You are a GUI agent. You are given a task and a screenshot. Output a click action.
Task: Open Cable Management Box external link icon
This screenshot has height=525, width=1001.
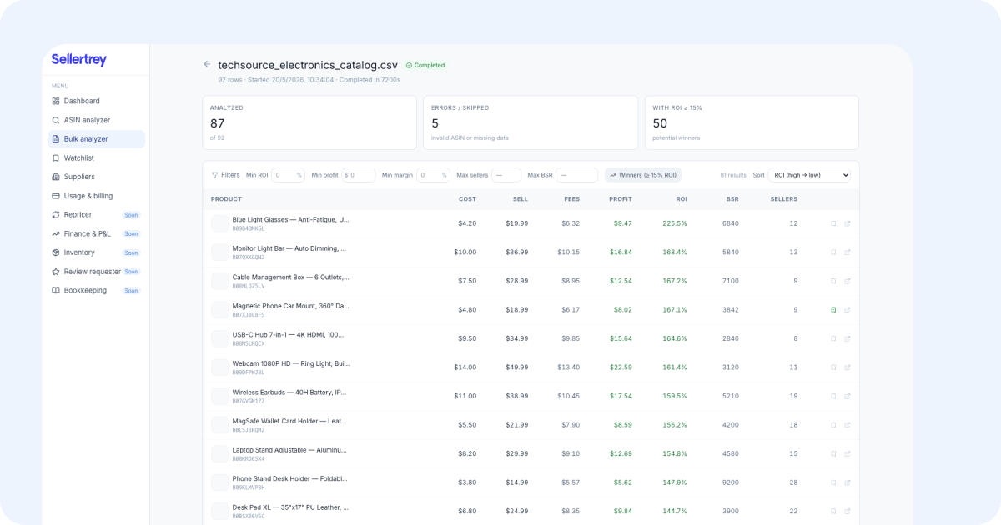click(848, 281)
